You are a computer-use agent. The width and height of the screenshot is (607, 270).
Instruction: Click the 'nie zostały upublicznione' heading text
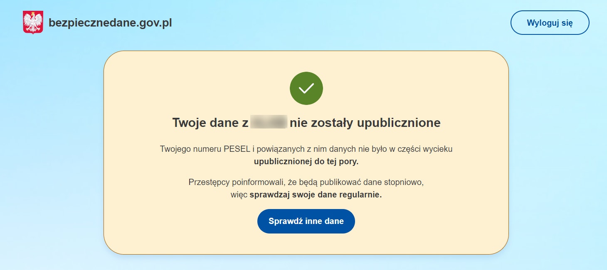365,123
